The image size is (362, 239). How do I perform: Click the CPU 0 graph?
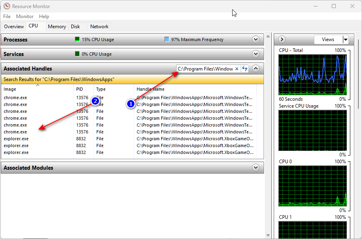click(x=312, y=186)
